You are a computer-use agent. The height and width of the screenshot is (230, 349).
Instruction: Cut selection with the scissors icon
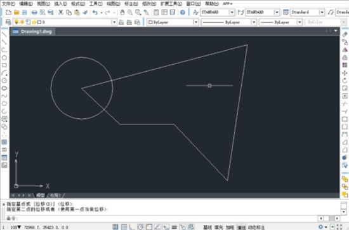60,12
